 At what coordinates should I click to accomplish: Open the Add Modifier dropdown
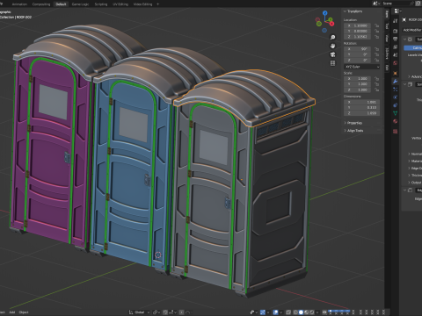(x=412, y=30)
